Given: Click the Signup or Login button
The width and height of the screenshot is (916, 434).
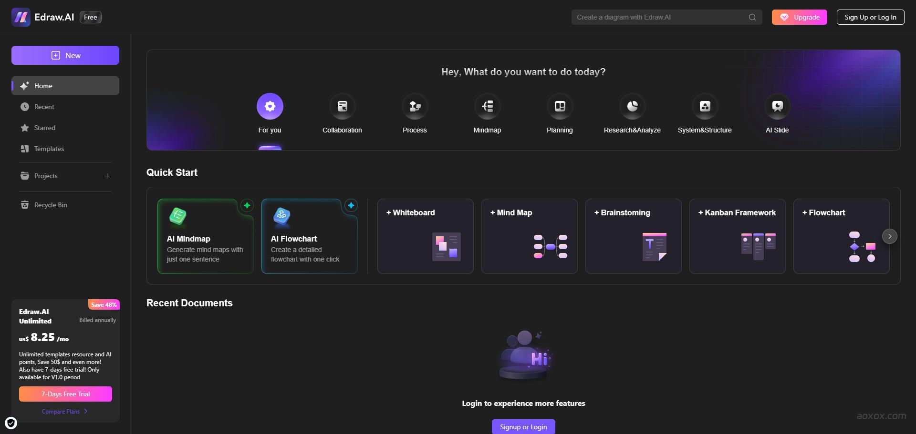Looking at the screenshot, I should pos(523,427).
